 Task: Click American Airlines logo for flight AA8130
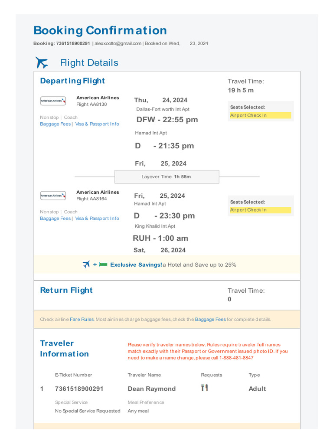[x=53, y=101]
